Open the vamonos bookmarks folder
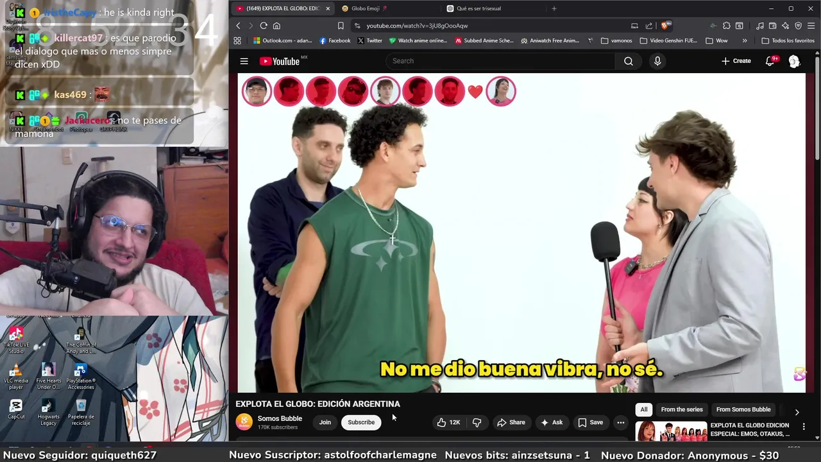821x462 pixels. 616,40
